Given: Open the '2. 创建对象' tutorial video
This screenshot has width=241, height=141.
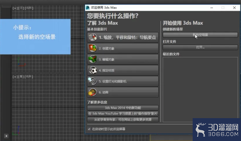Looking at the screenshot, I should [123, 48].
